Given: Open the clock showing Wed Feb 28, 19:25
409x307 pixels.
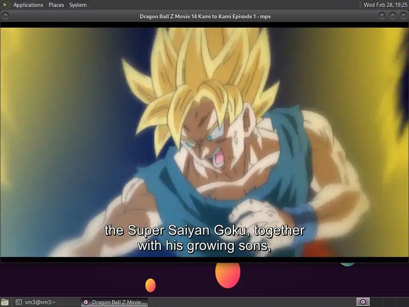Looking at the screenshot, I should (385, 5).
